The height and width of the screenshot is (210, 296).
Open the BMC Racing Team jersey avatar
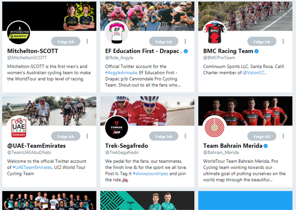point(215,32)
